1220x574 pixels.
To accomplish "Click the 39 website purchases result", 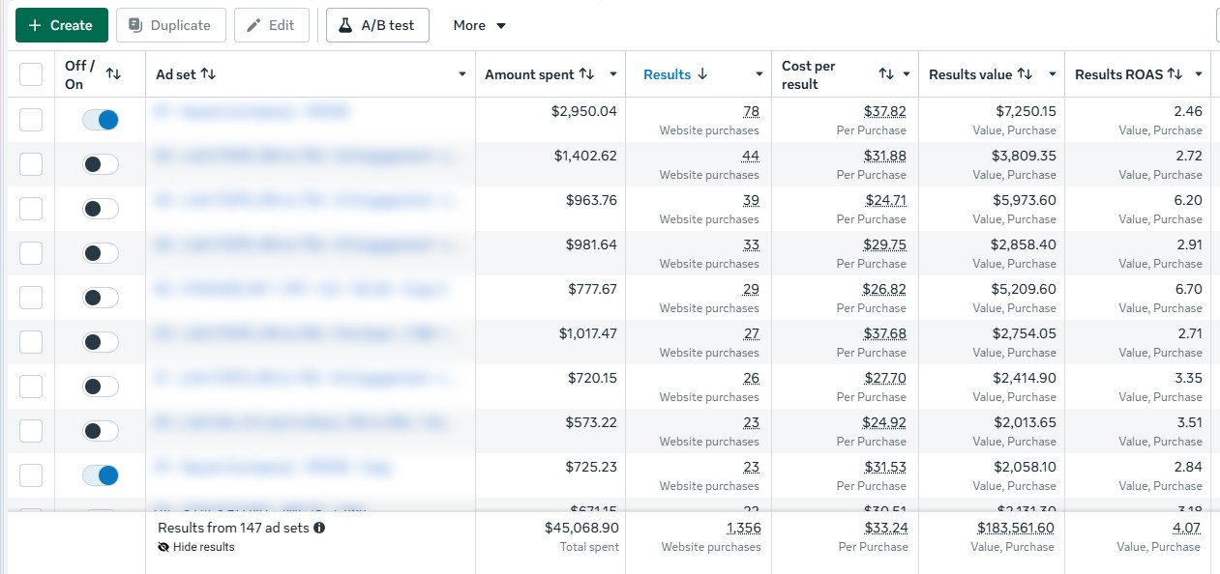I will (x=751, y=201).
